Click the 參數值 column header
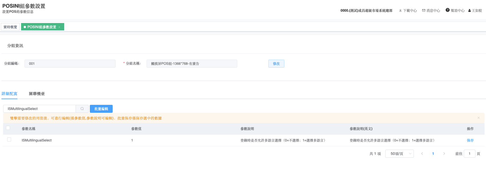Screen dimensions: 486x171 [136, 129]
